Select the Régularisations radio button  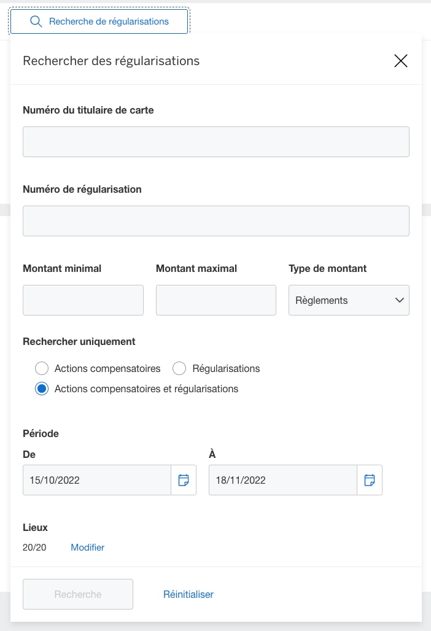tap(179, 368)
